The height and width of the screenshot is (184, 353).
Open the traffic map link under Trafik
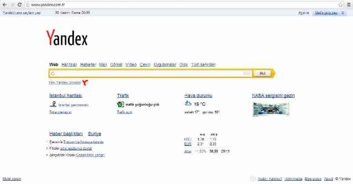click(x=124, y=112)
